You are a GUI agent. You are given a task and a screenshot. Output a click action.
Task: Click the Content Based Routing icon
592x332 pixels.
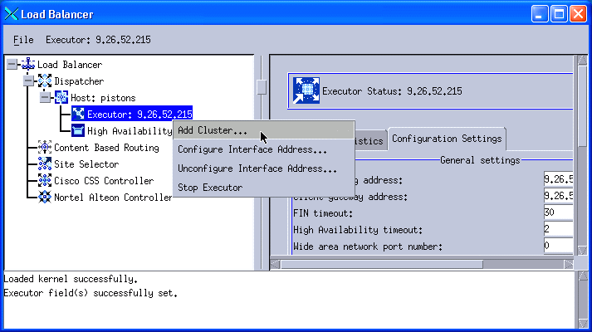[x=45, y=148]
